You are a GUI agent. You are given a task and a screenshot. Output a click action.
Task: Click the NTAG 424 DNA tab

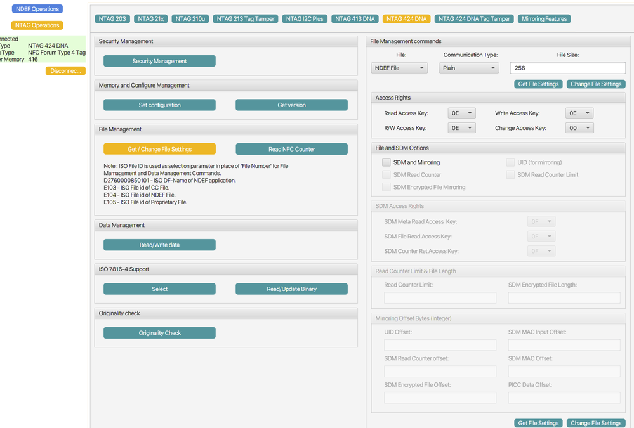(x=406, y=19)
